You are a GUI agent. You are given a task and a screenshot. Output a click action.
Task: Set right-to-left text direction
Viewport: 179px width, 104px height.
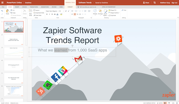[85, 14]
